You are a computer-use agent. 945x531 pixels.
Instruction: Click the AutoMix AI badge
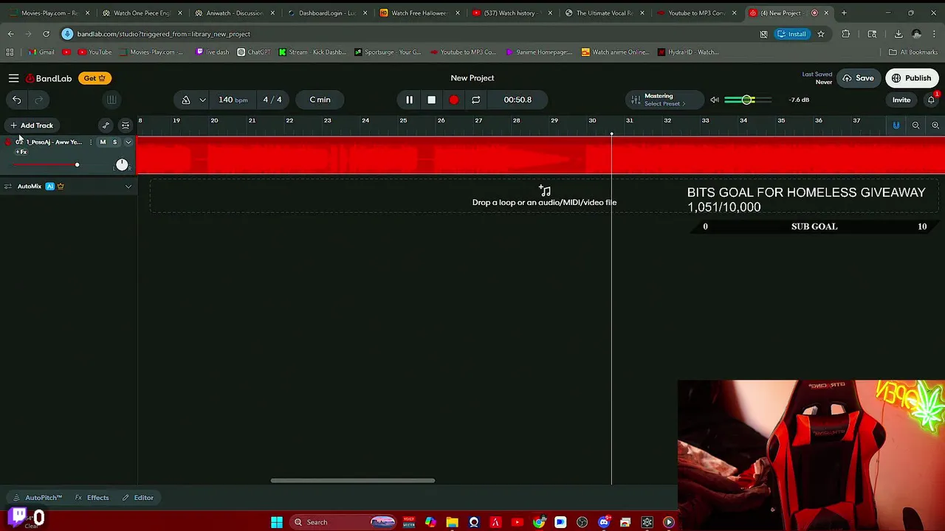(50, 187)
